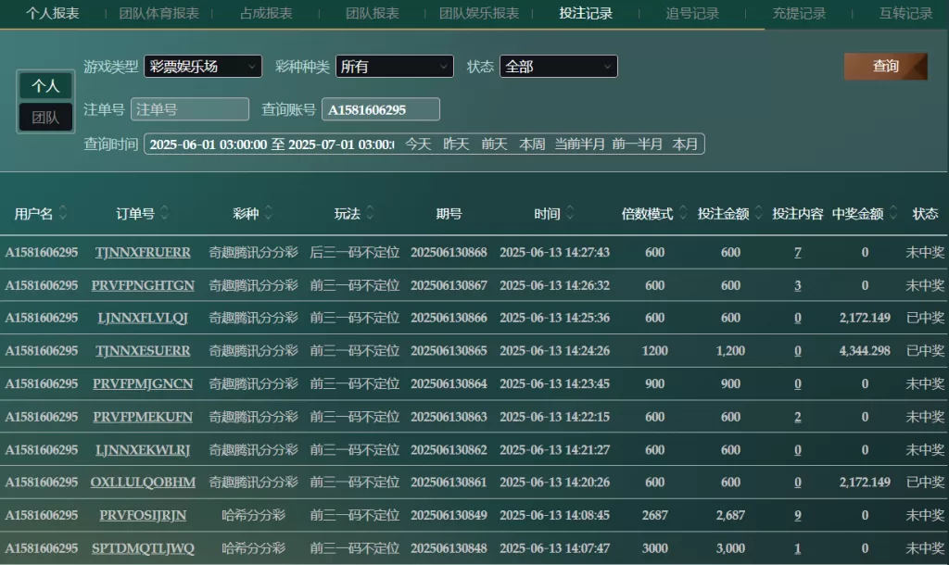Sort table by 倍数模式 column arrows

[683, 213]
